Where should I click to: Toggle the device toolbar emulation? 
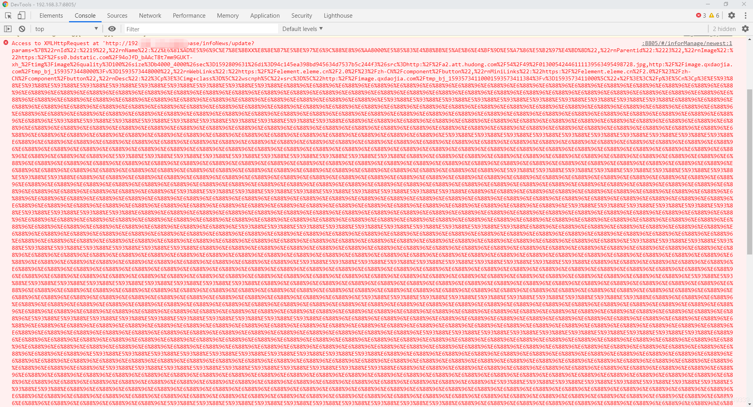point(22,15)
